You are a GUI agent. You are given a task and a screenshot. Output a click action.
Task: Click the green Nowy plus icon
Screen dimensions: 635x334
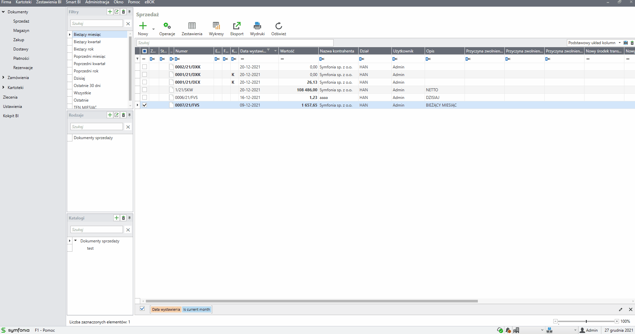pos(143,26)
